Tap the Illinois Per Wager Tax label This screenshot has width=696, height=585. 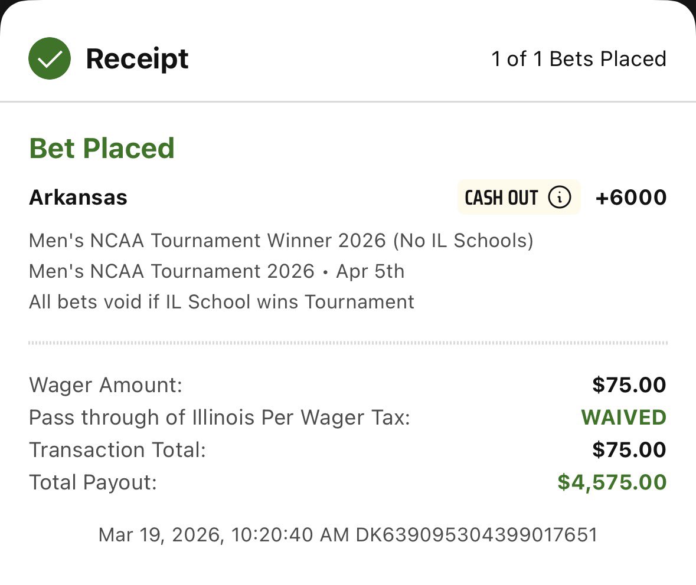point(219,418)
